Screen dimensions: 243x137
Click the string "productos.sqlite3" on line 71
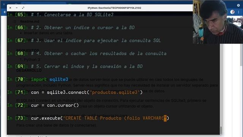tap(115, 92)
